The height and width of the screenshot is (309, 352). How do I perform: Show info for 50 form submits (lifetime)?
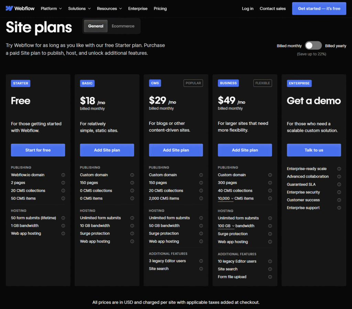(x=63, y=218)
